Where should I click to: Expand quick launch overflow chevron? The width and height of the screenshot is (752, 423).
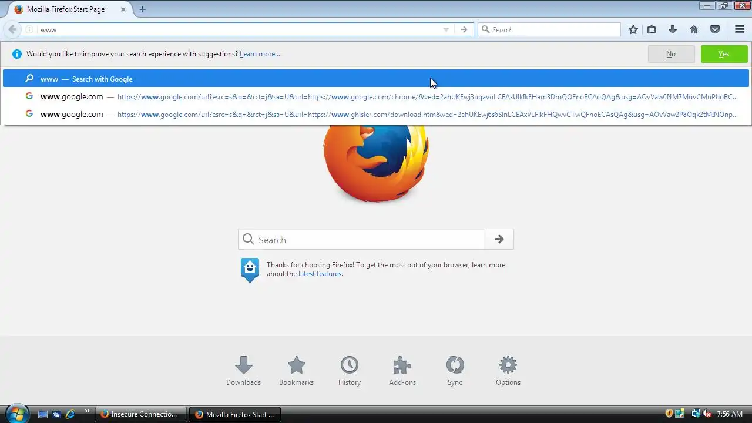[x=88, y=411]
